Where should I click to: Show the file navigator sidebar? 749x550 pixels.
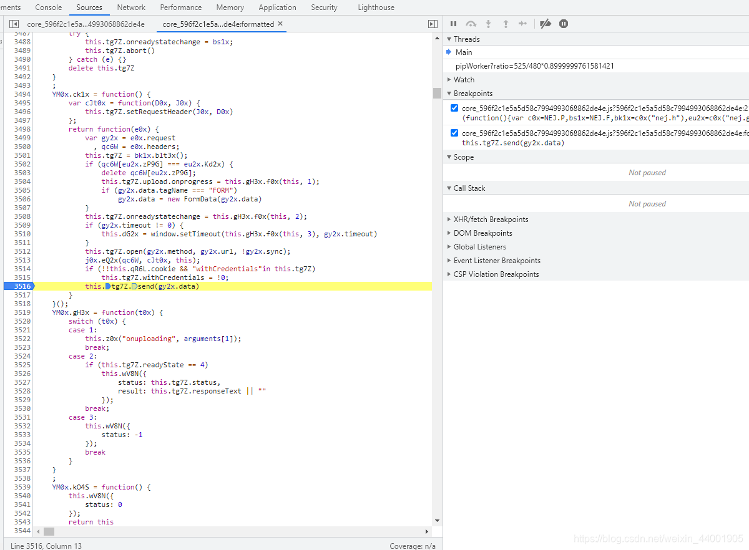[x=14, y=24]
